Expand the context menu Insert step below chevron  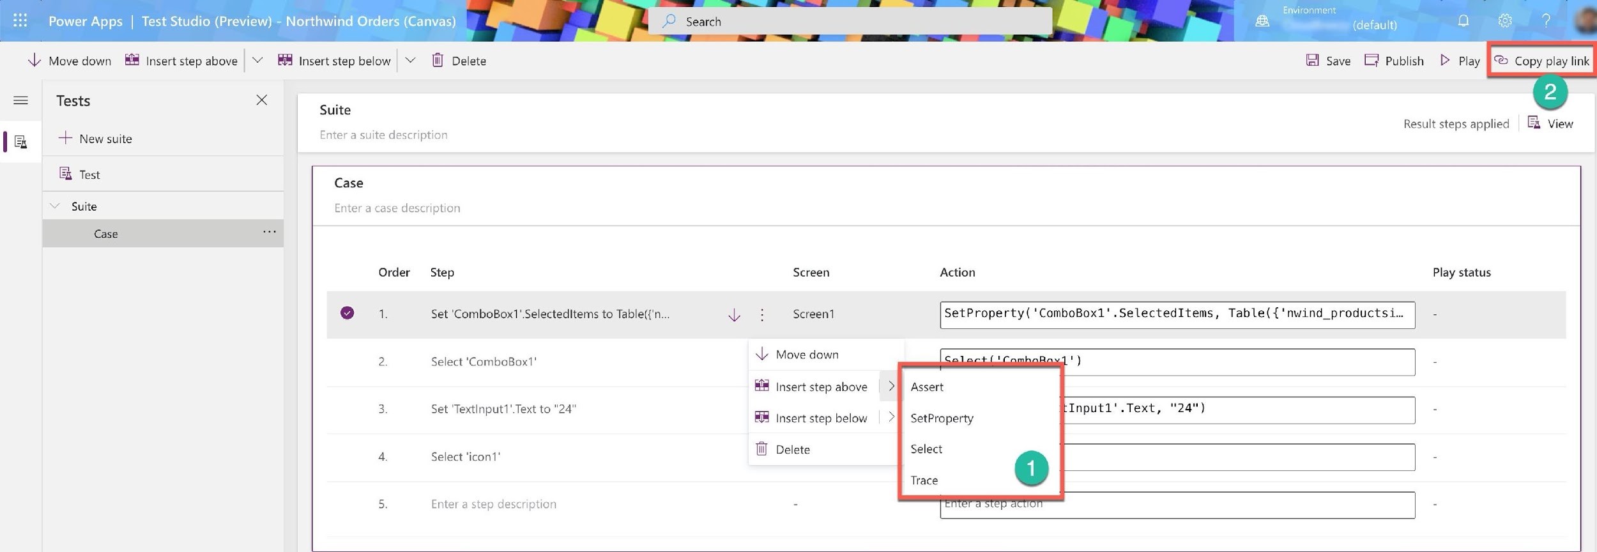tap(891, 417)
